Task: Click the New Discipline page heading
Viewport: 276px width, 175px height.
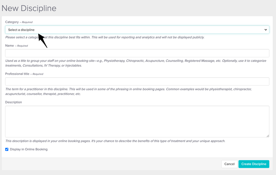Action: click(x=29, y=8)
